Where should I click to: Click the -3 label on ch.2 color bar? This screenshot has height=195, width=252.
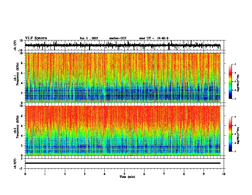[234, 117]
